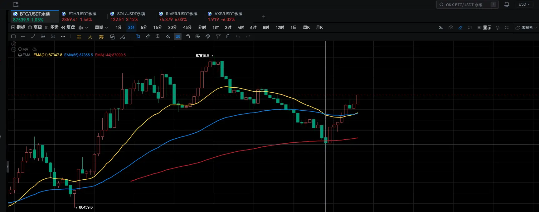Select the rectangle drawing tool
This screenshot has height=212, width=539.
[x=13, y=36]
